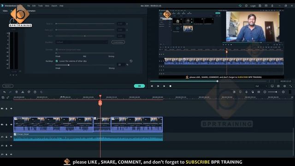Open the audio mixer icon
The image size is (295, 166).
[x=253, y=92]
